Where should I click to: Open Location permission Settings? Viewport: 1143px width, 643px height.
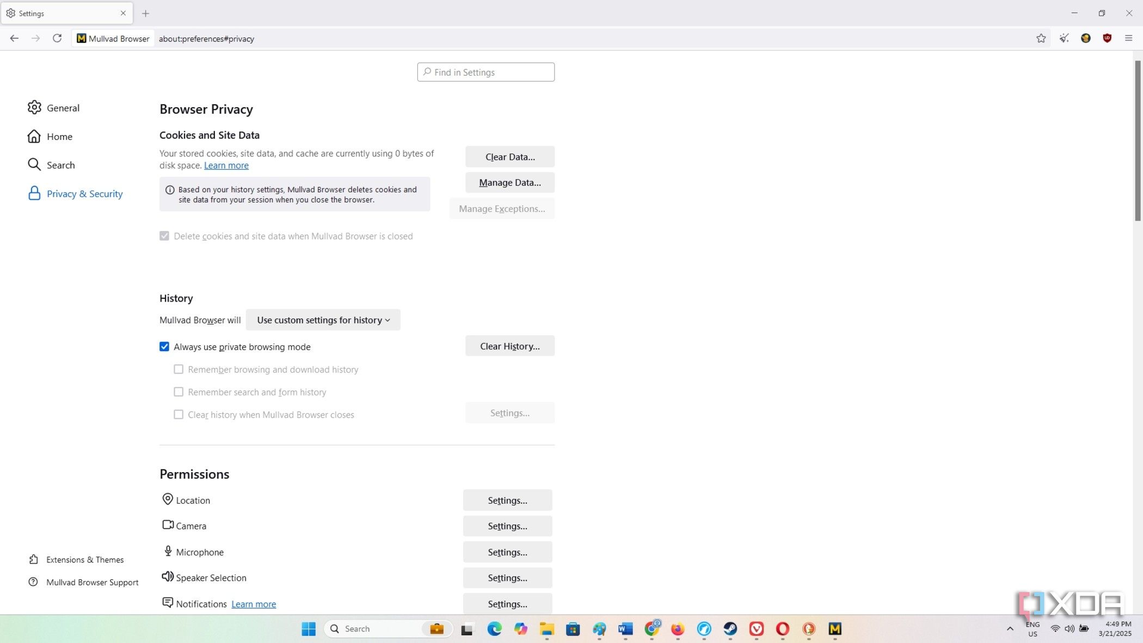507,500
